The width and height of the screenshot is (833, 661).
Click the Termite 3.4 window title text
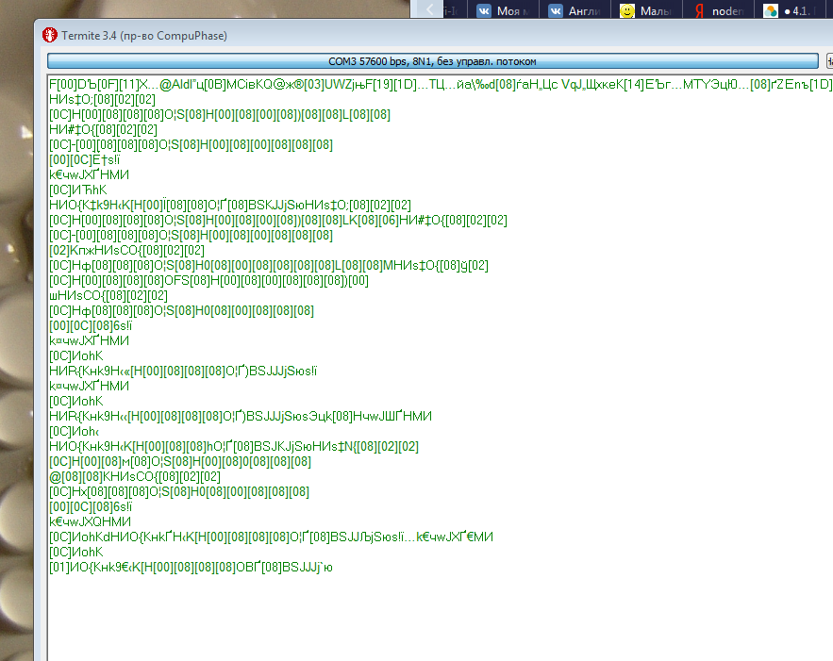pyautogui.click(x=144, y=36)
